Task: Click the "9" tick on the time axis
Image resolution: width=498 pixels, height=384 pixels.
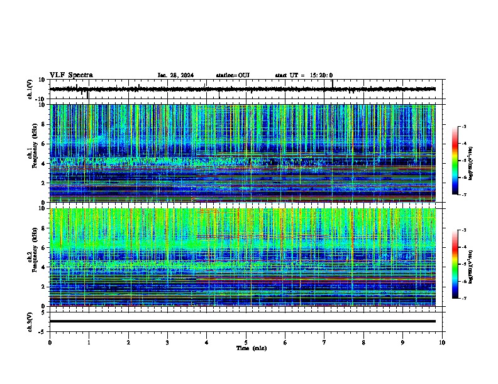Action: (402, 343)
